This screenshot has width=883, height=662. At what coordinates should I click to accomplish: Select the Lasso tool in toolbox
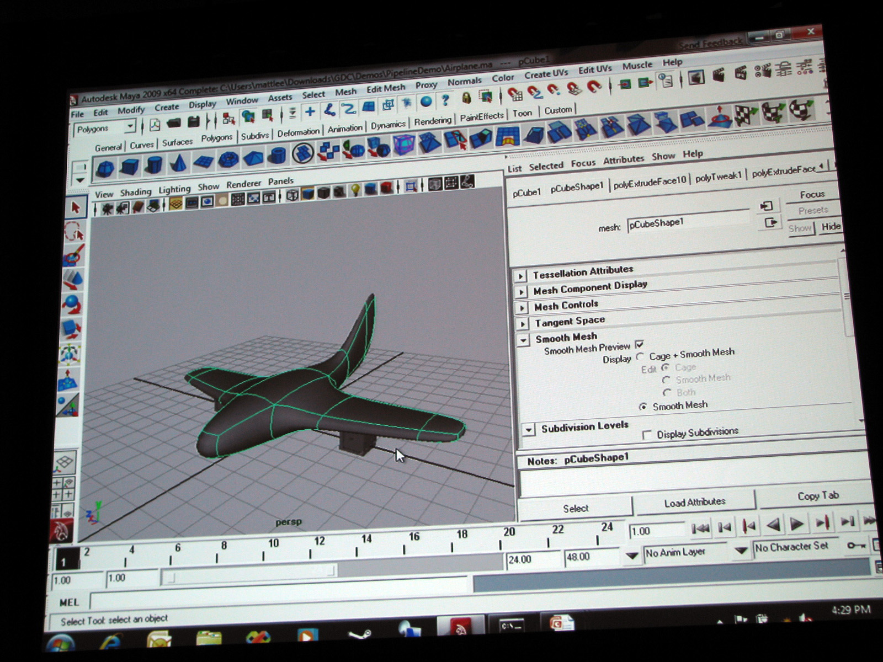pos(74,232)
